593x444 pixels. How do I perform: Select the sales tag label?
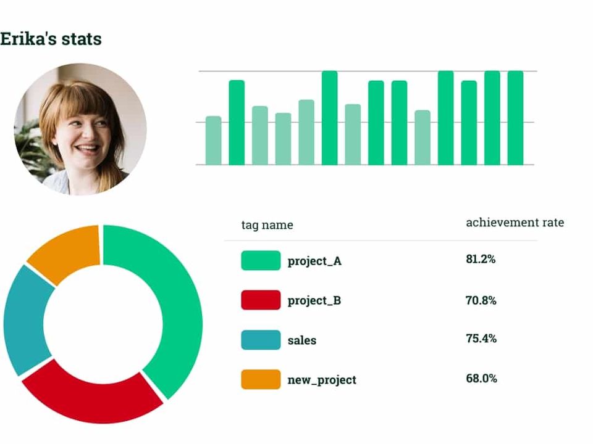302,340
